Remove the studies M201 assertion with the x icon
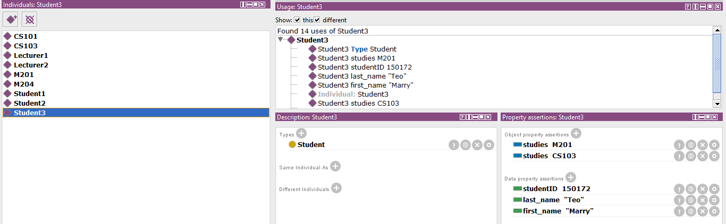This screenshot has width=726, height=224. point(703,145)
